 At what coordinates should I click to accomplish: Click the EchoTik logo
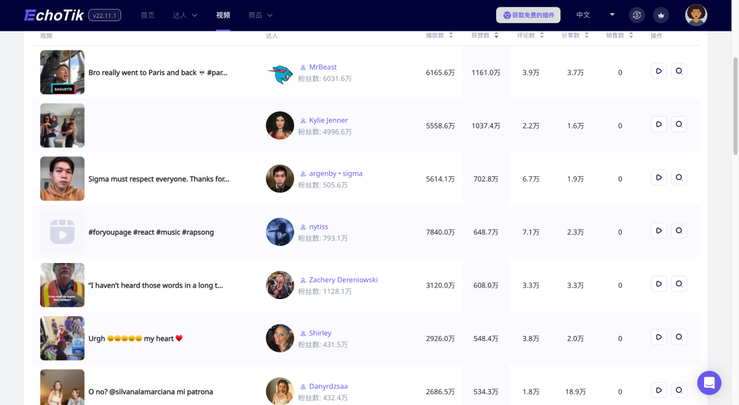tap(54, 16)
